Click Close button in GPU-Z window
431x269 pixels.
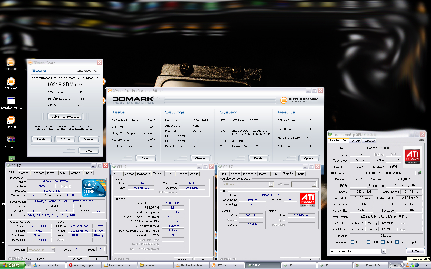[415, 251]
